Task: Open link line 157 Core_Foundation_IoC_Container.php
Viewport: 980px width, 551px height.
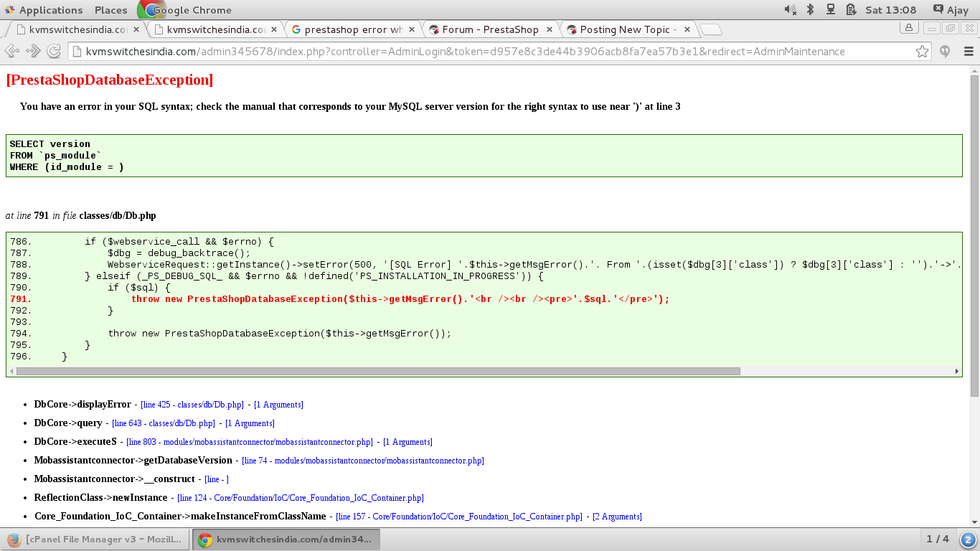Action: (459, 517)
